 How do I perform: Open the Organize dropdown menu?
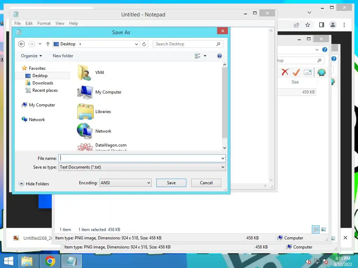pyautogui.click(x=31, y=56)
